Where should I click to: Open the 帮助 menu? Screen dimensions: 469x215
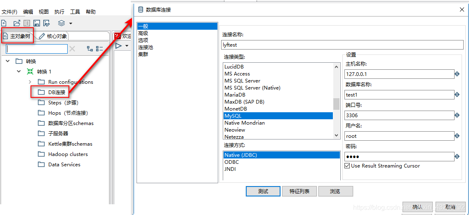91,12
